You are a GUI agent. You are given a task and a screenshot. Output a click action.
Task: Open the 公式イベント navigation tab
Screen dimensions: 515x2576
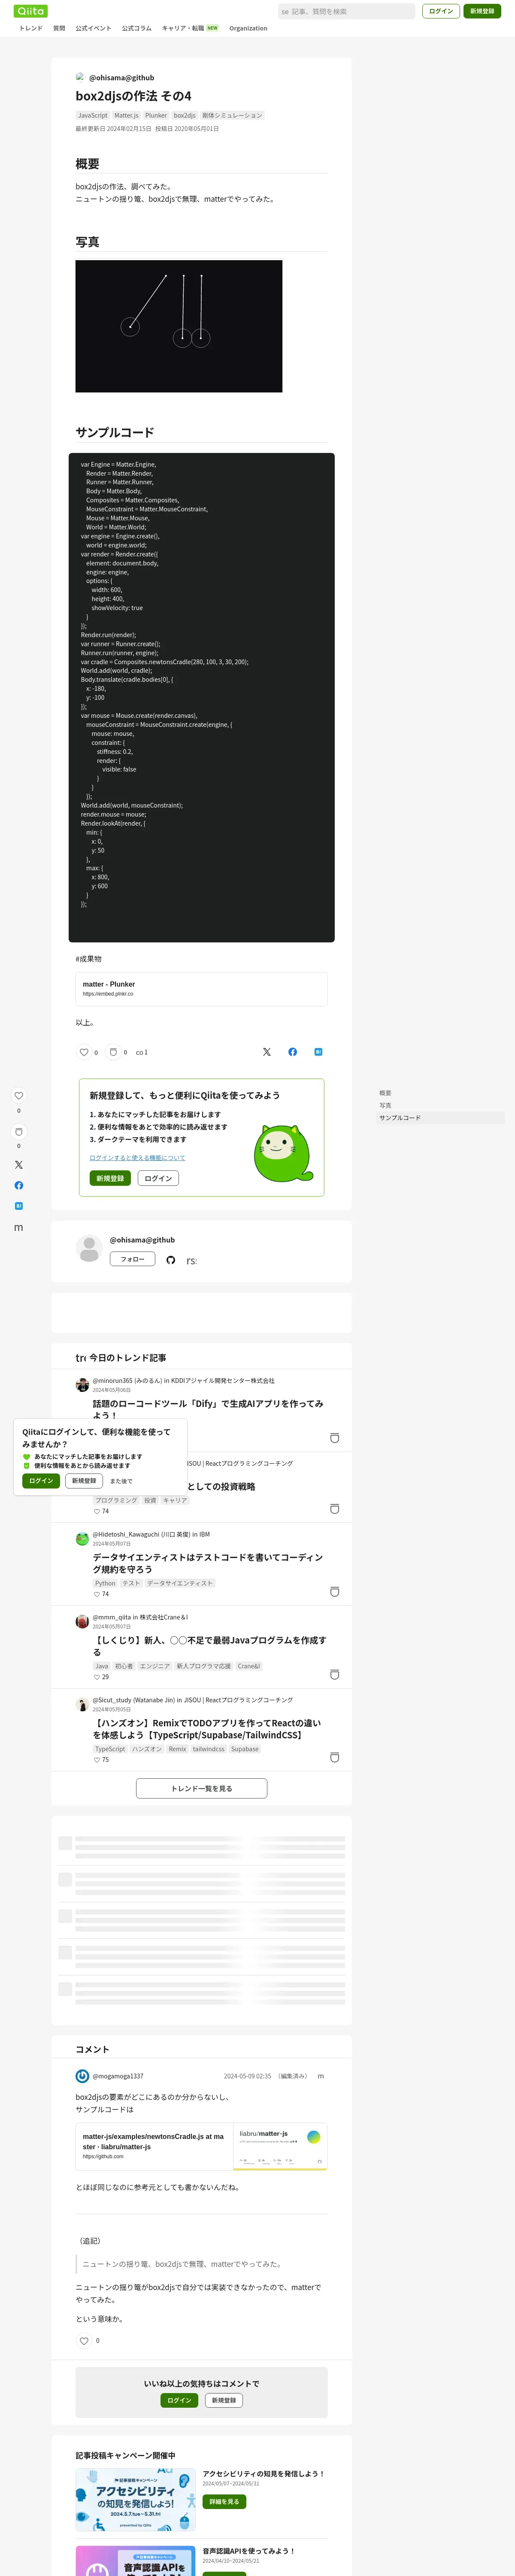point(94,28)
